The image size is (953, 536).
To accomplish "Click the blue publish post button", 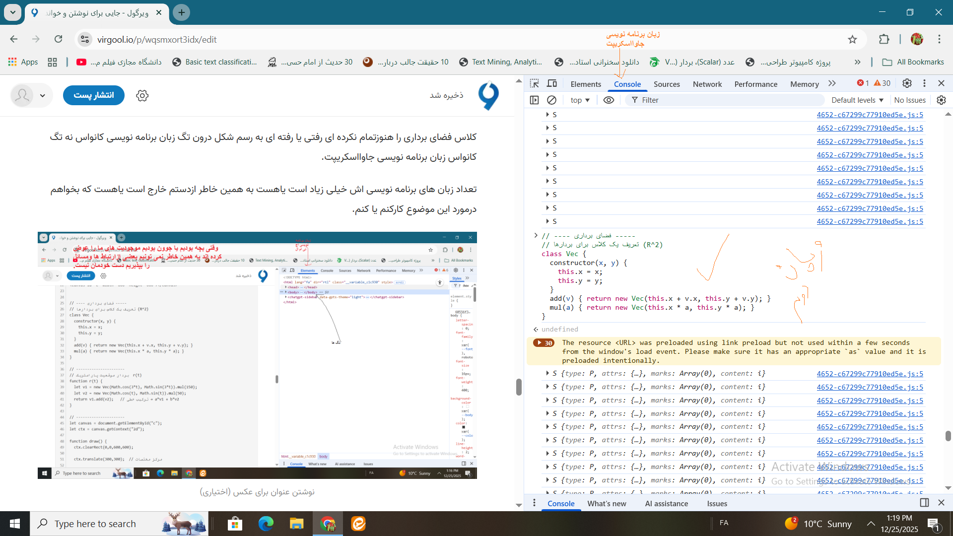I will pyautogui.click(x=93, y=95).
